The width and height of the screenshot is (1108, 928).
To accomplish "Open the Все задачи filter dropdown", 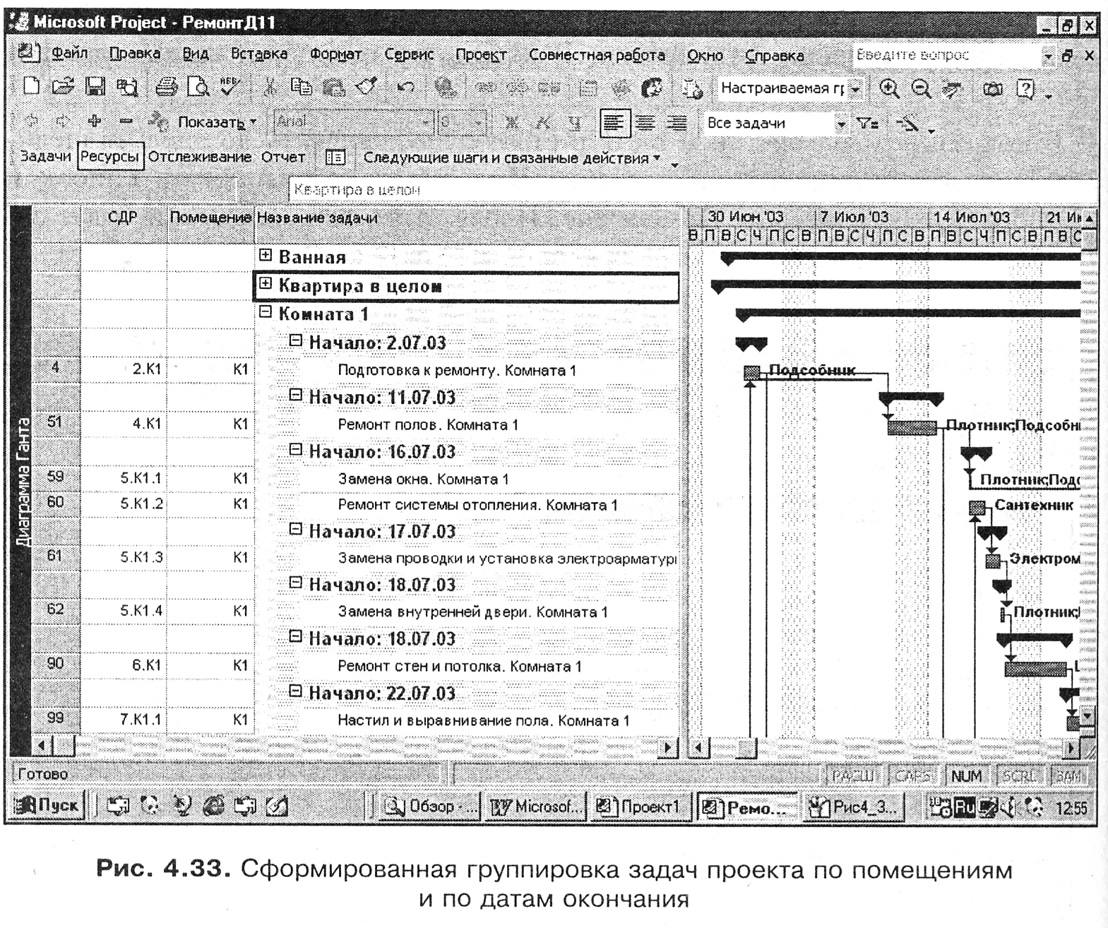I will (841, 124).
